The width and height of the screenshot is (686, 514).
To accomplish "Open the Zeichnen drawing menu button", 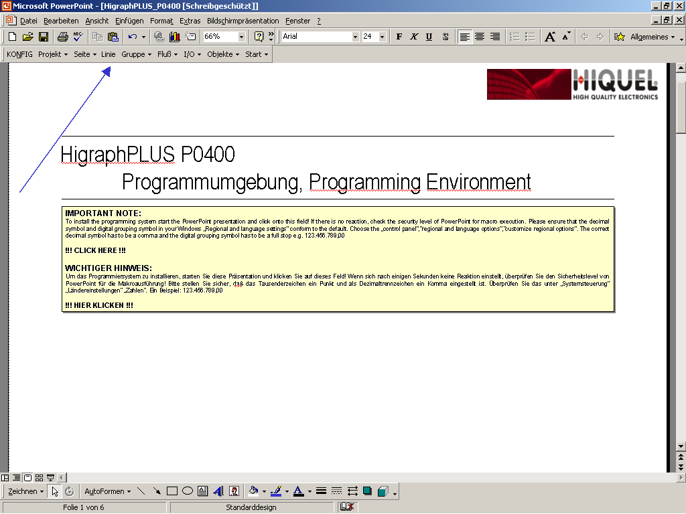I will tap(26, 491).
